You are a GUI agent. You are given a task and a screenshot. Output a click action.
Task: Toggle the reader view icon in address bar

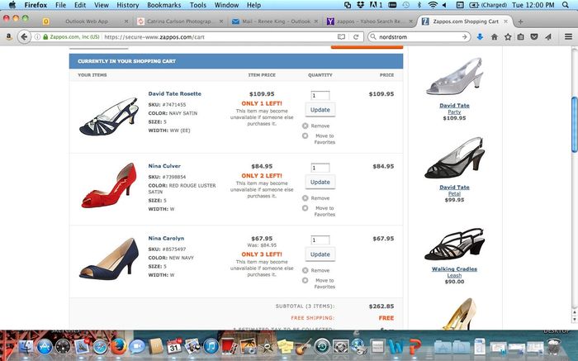click(341, 36)
